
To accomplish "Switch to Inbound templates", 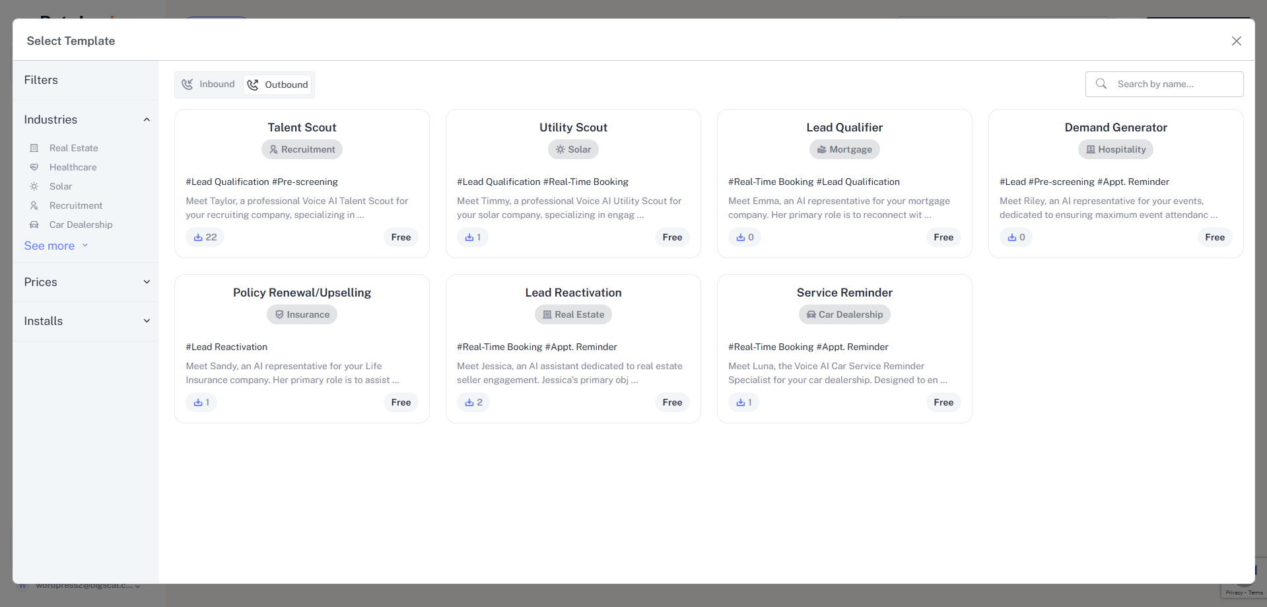I will click(x=209, y=85).
